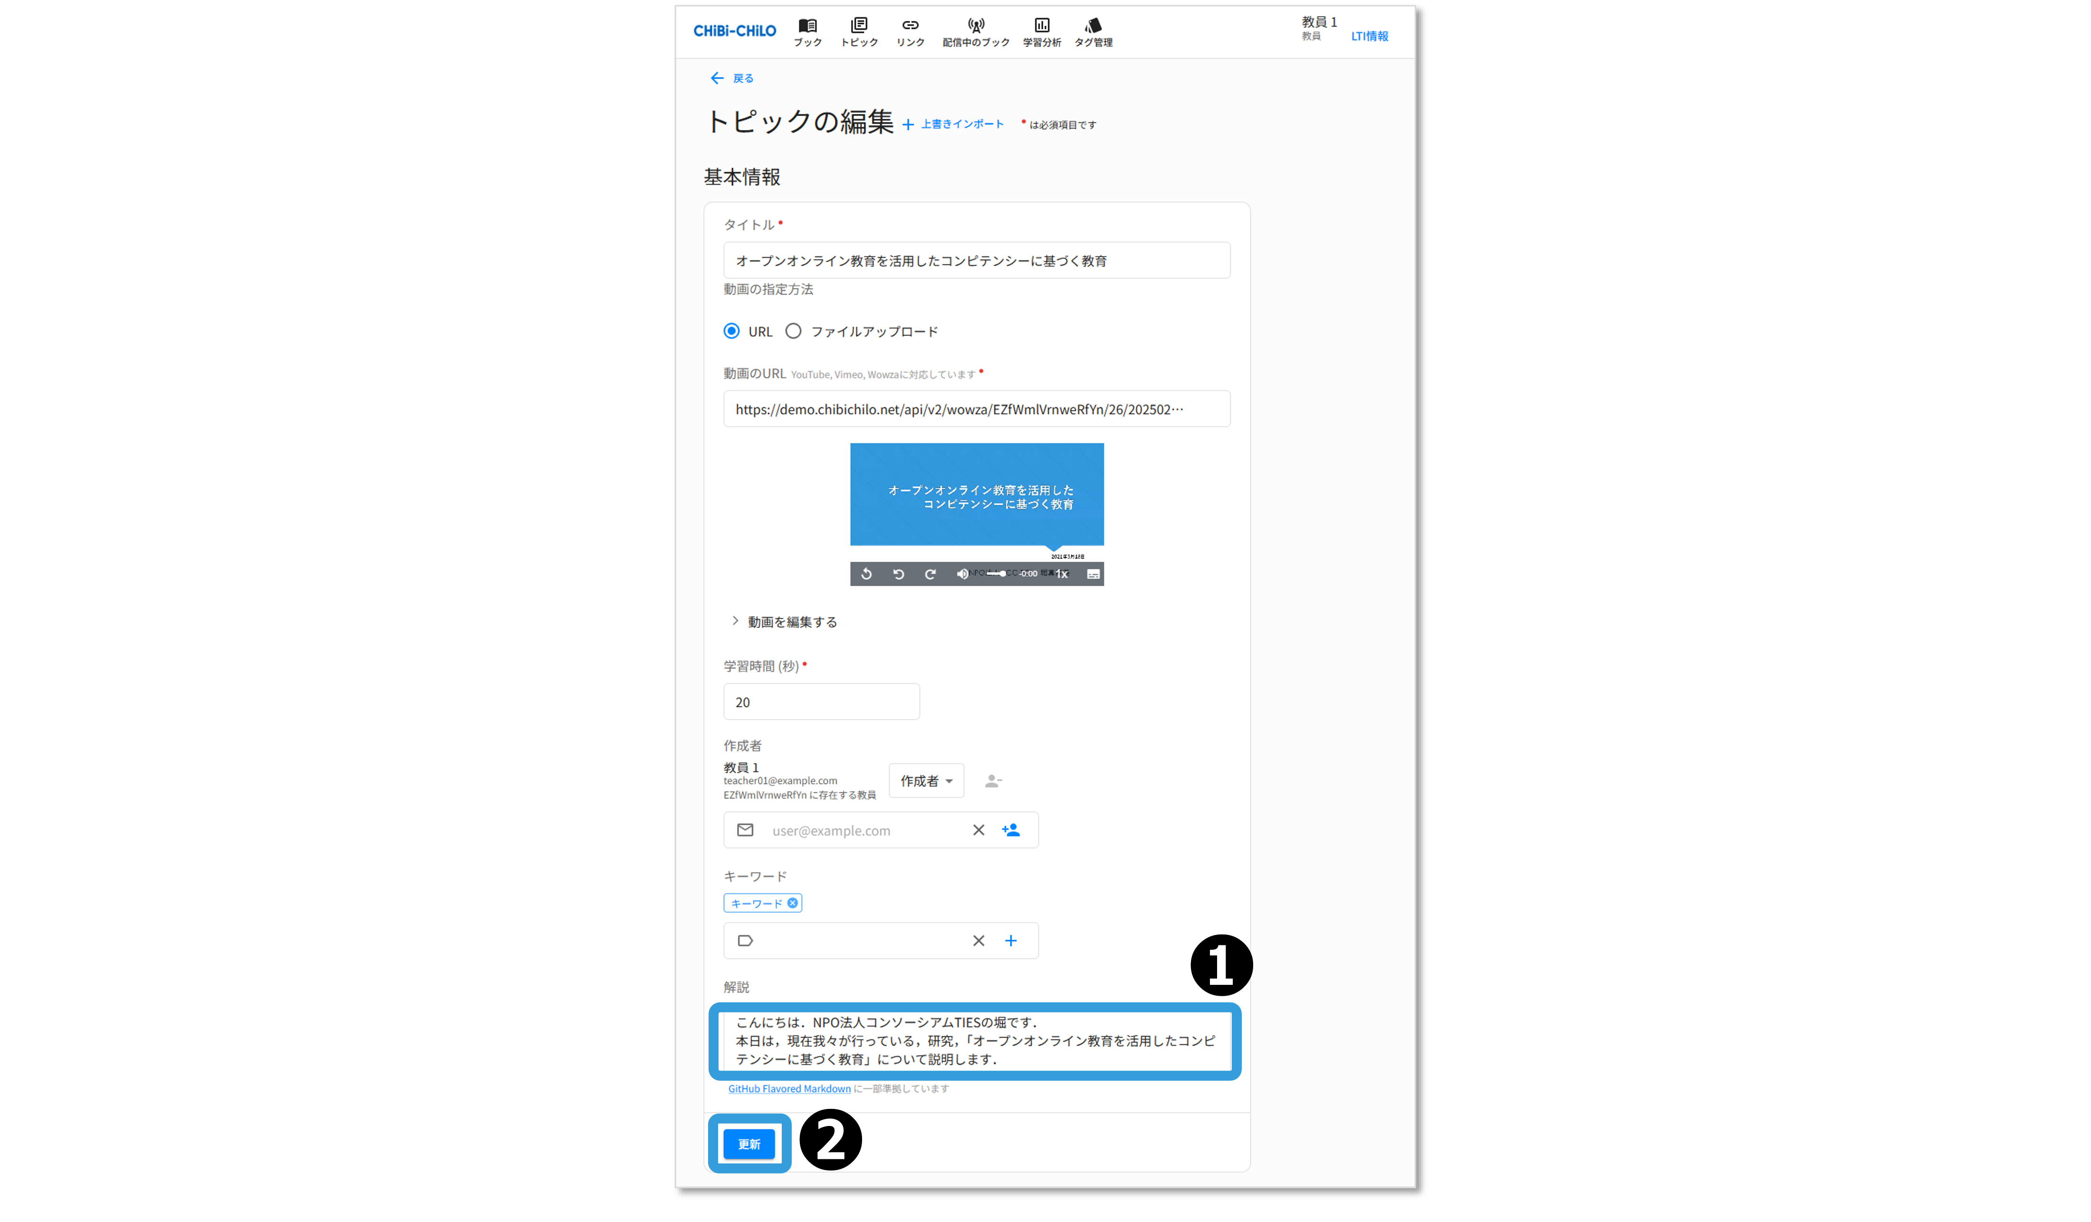Image resolution: width=2091 pixels, height=1222 pixels.
Task: Add keyword with the plus icon
Action: click(1010, 941)
